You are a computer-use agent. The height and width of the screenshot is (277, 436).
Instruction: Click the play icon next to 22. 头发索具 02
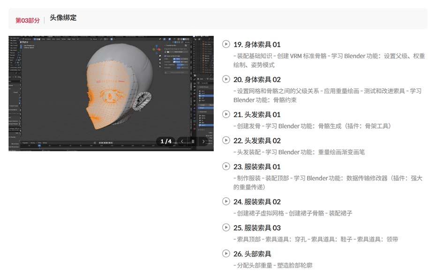[x=226, y=140]
